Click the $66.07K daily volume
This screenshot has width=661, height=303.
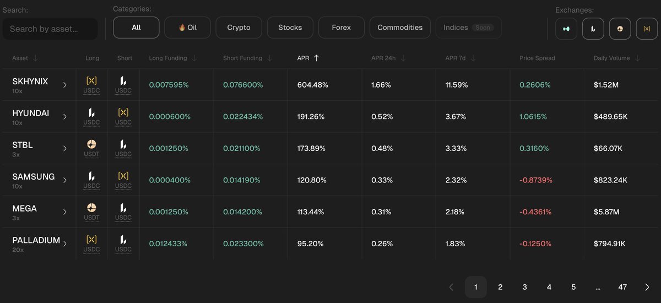click(x=608, y=148)
